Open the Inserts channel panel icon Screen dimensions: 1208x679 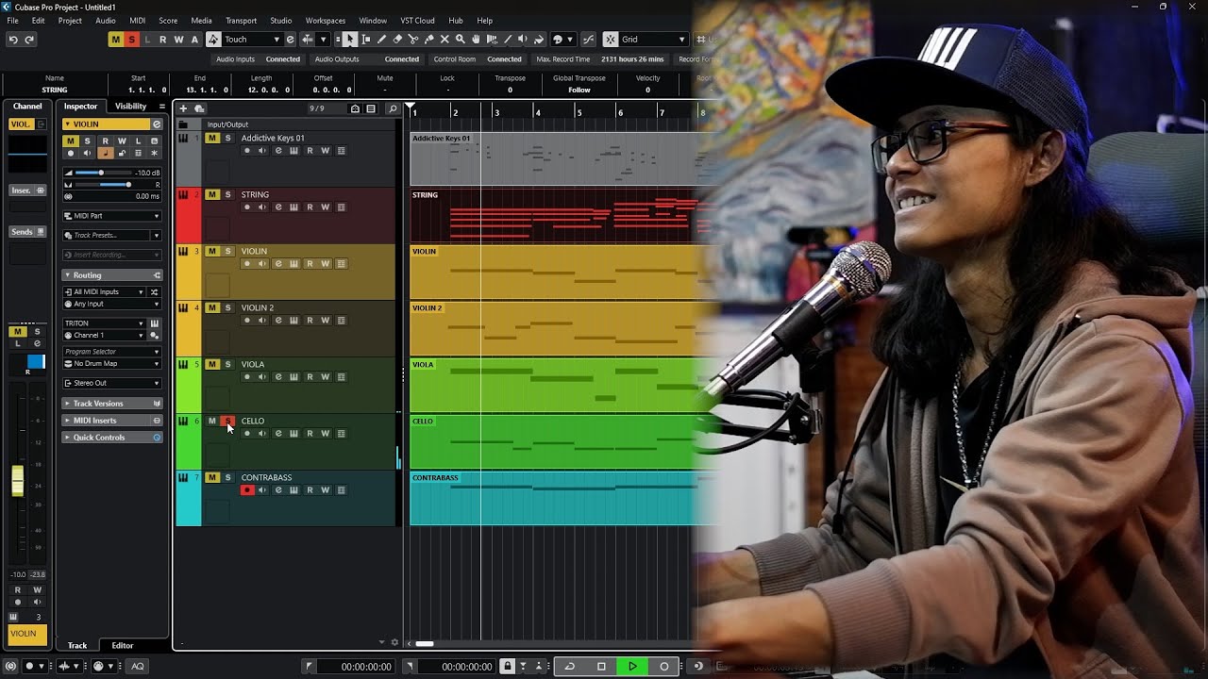click(41, 190)
